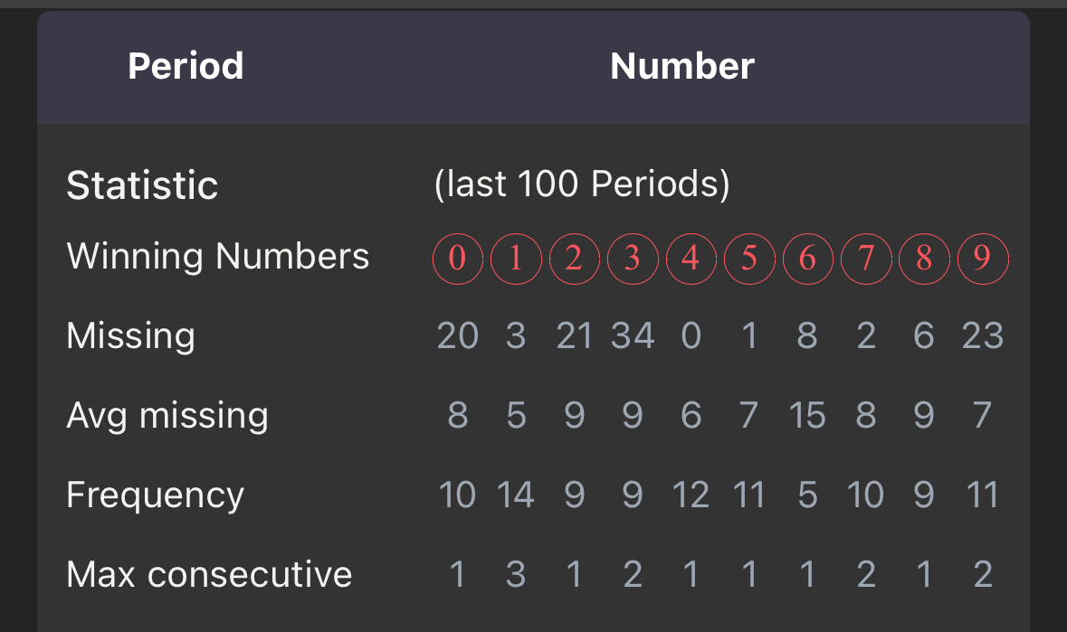Click missing value 34 under number 3
Screen dimensions: 1067x632
tap(633, 335)
